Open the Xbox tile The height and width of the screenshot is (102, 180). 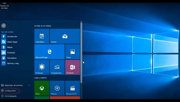pyautogui.click(x=42, y=88)
